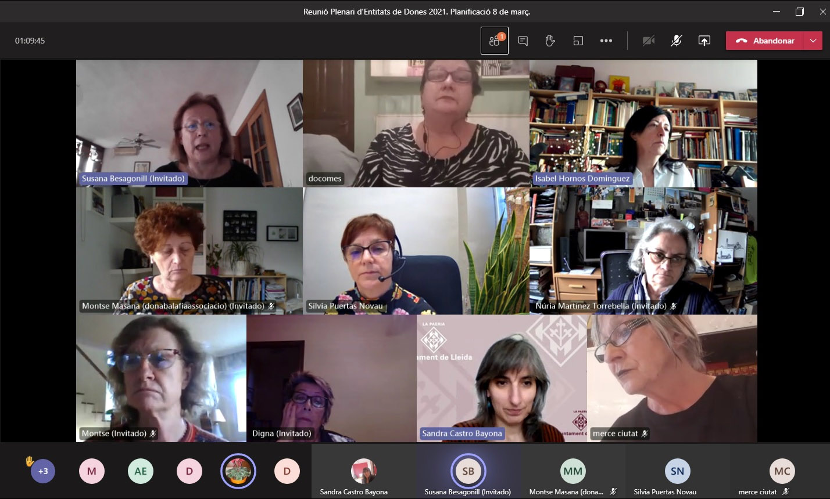Image resolution: width=830 pixels, height=499 pixels.
Task: Raise your hand in the meeting
Action: 550,41
